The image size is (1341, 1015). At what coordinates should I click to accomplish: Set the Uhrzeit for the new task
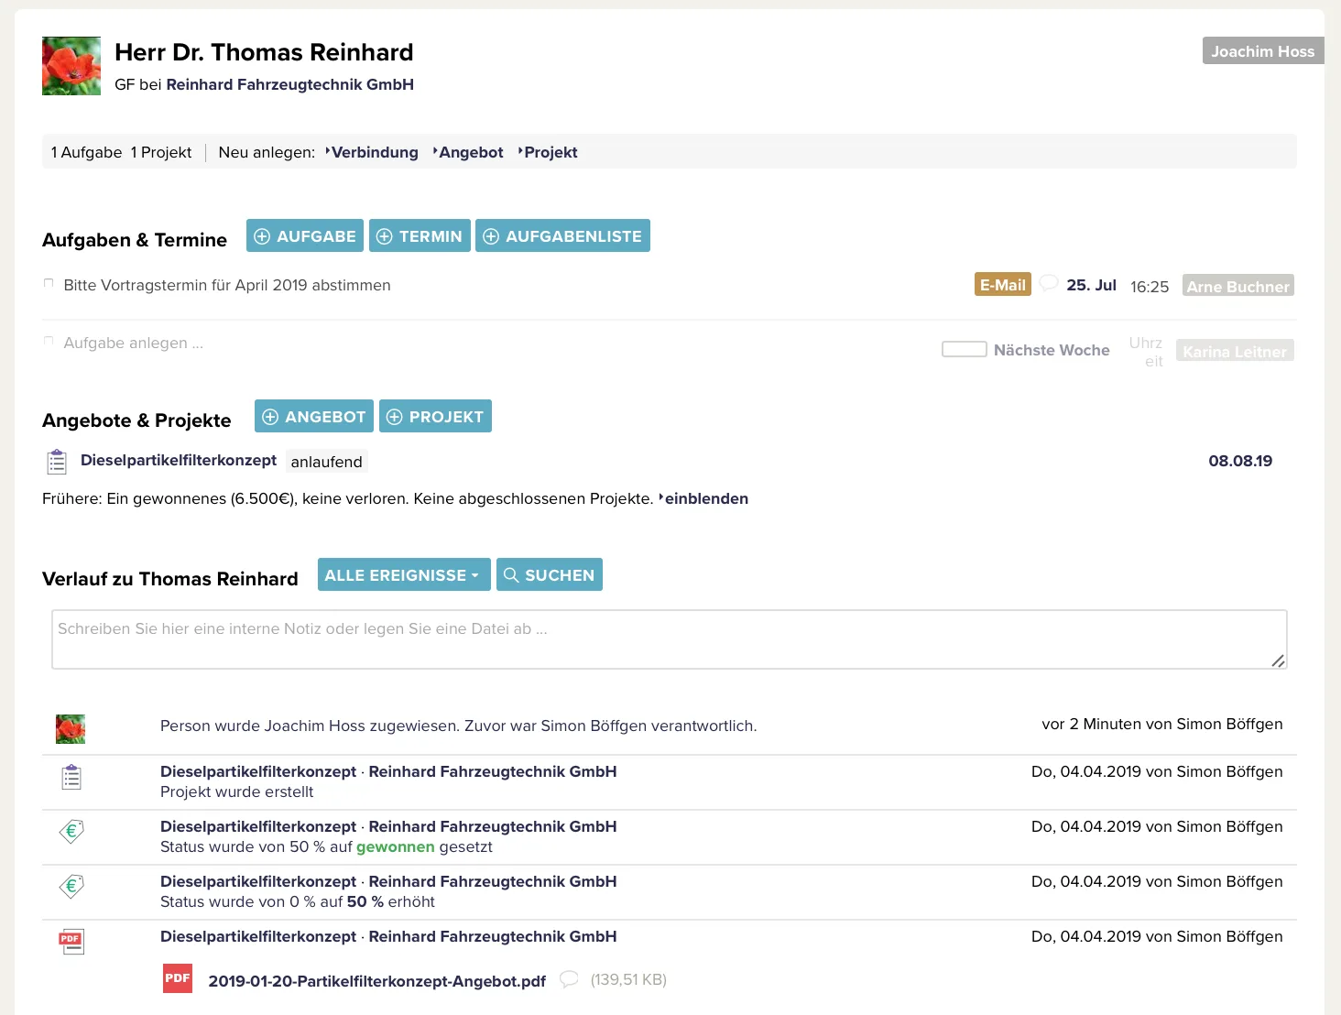point(1146,352)
